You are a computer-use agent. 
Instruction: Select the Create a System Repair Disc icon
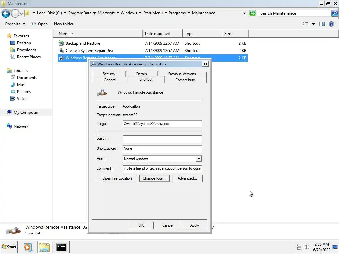[61, 50]
